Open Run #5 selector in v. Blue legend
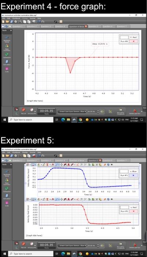 [133, 175]
